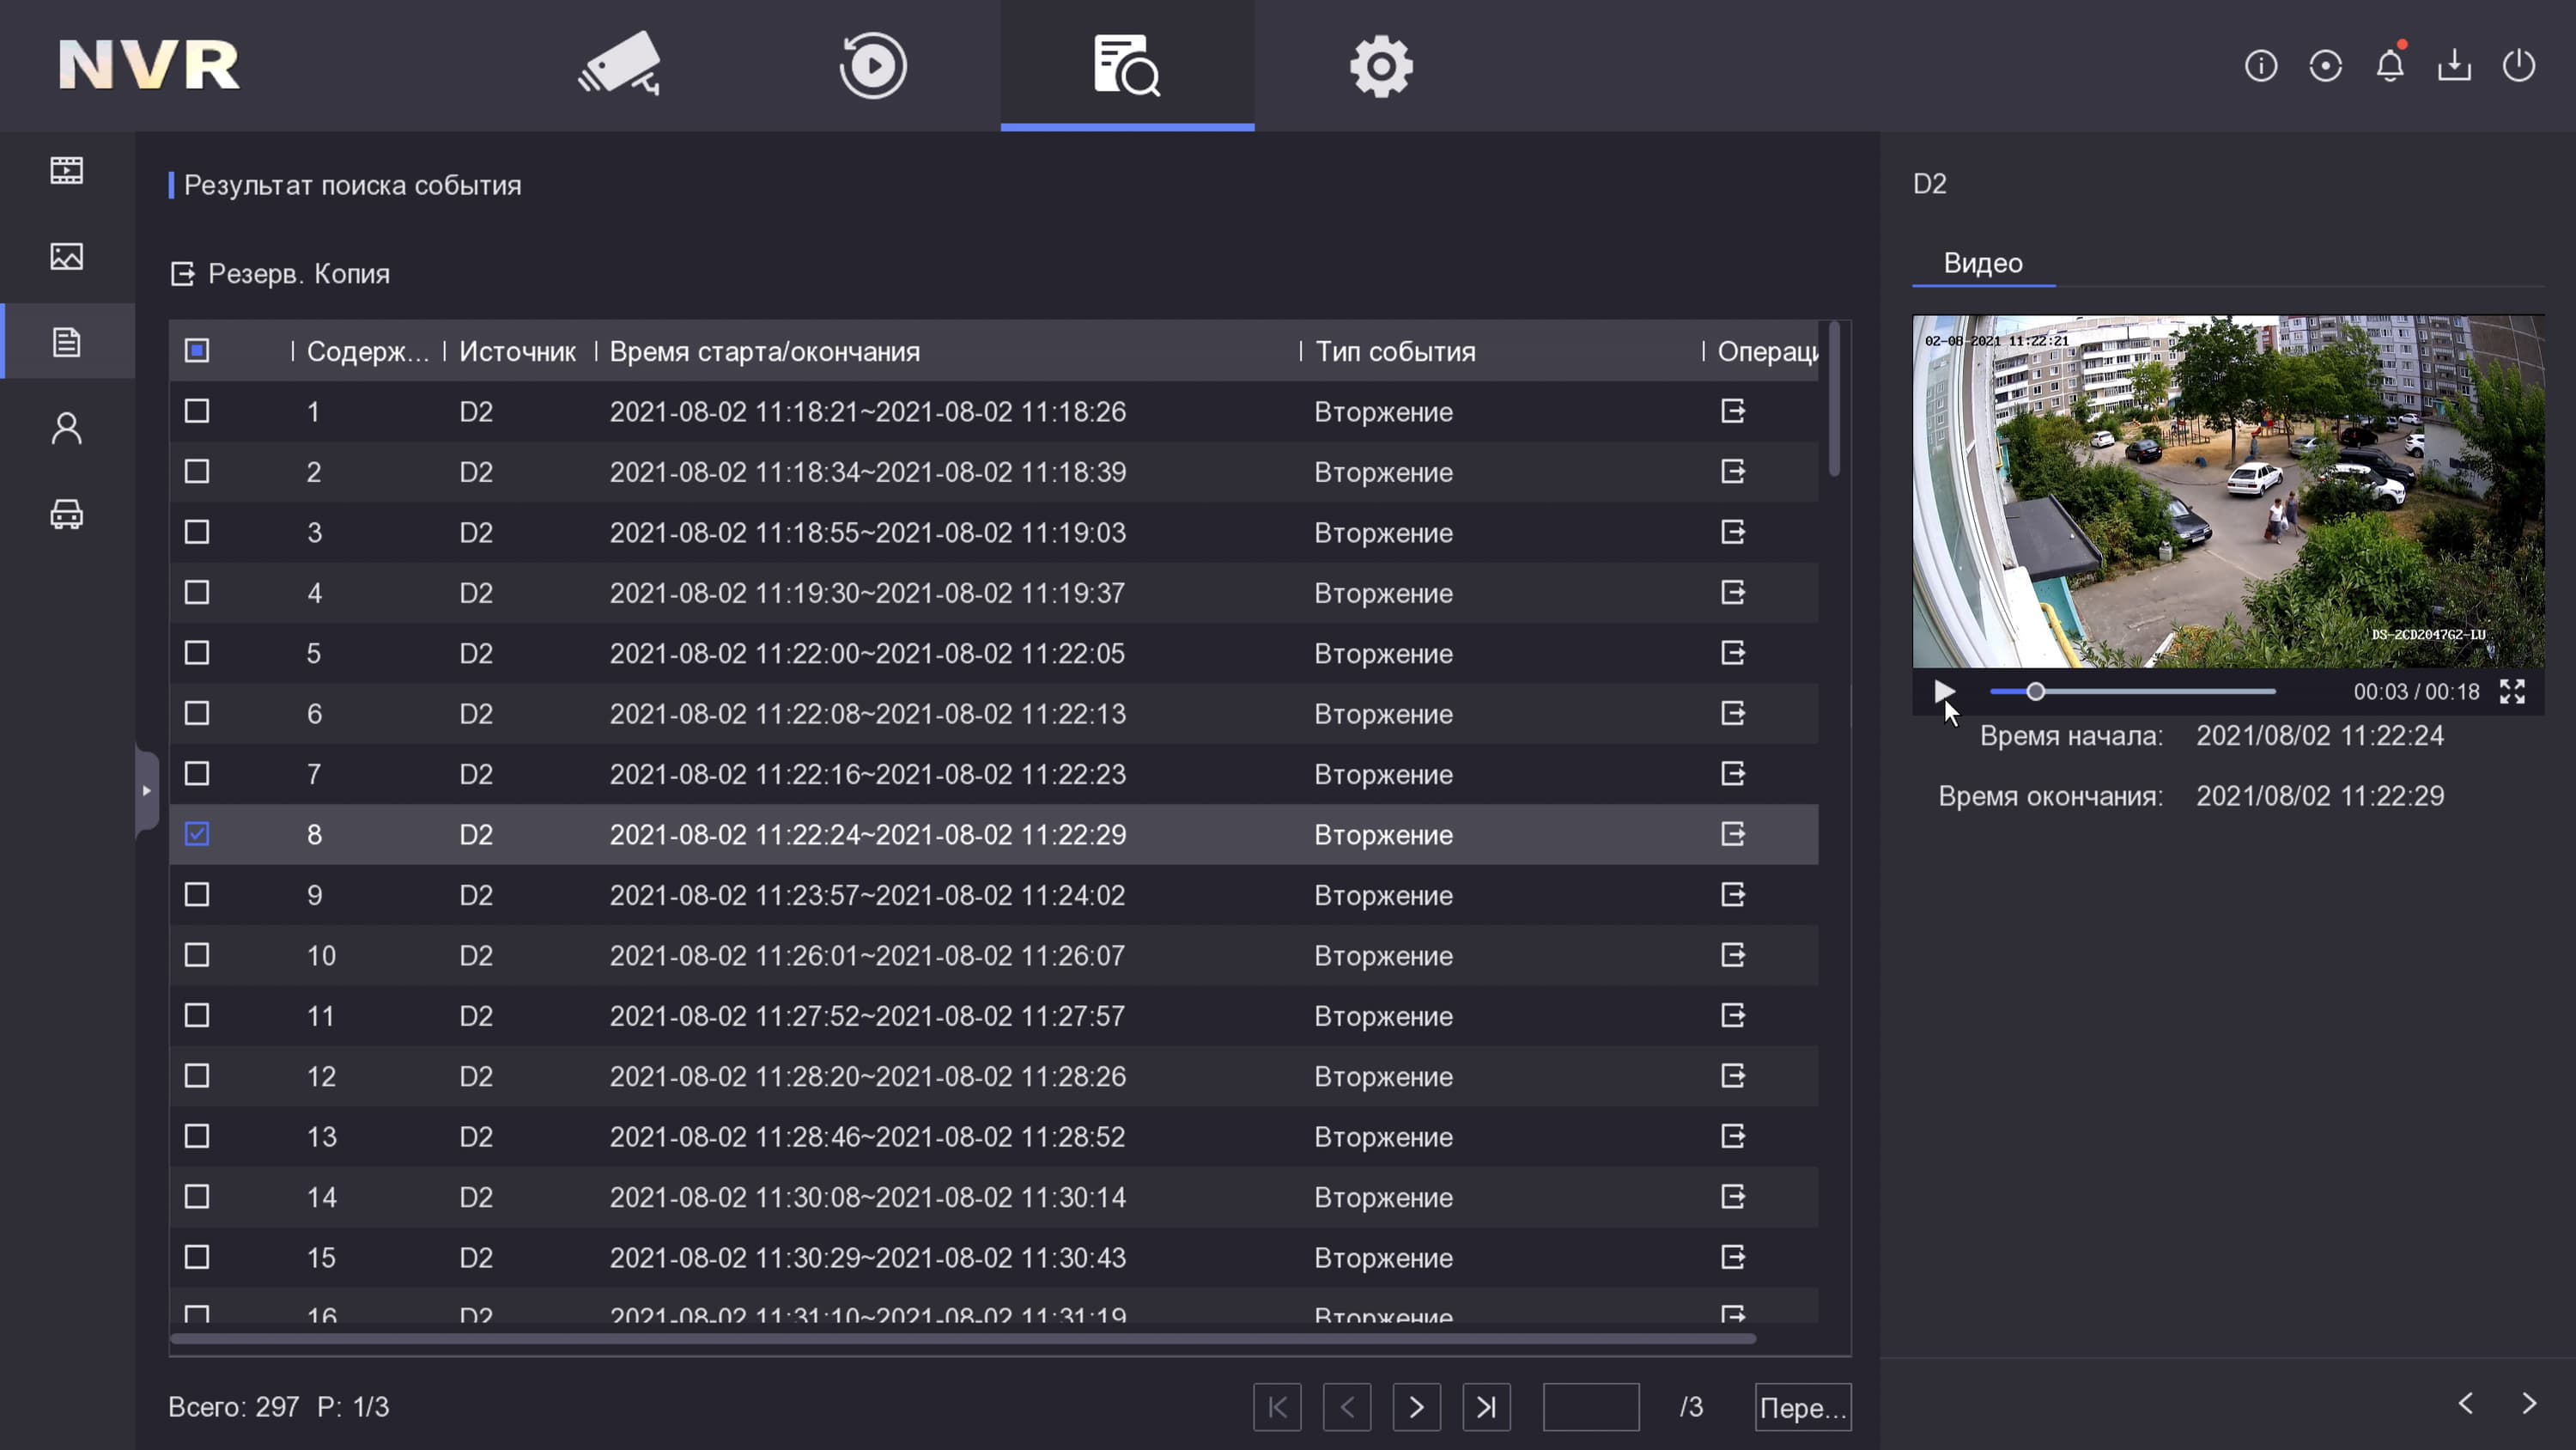
Task: Expand the collapsed left side panel arrow
Action: (x=146, y=790)
